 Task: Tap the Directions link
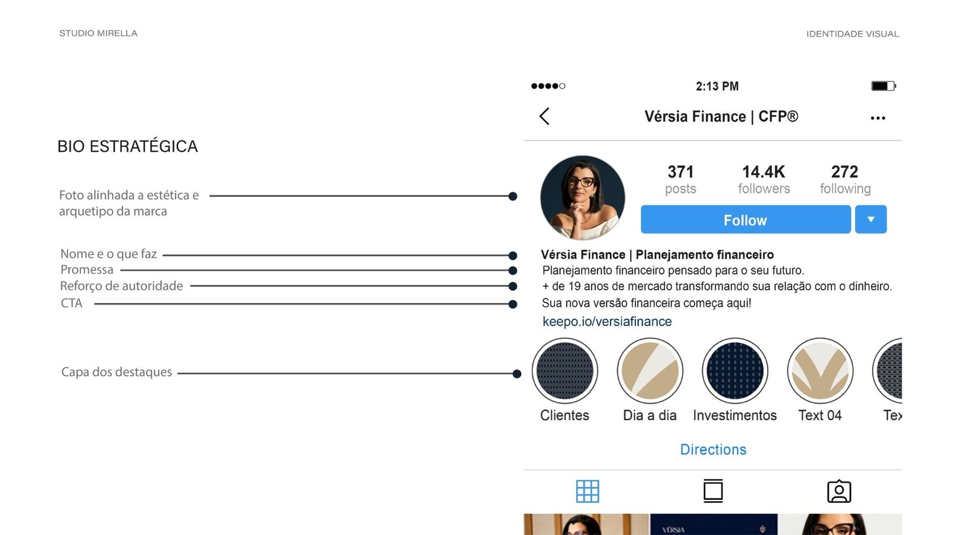coord(713,449)
